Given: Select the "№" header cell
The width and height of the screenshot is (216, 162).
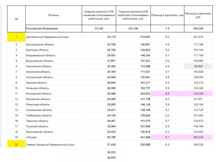Looking at the screenshot, I should (16, 19).
